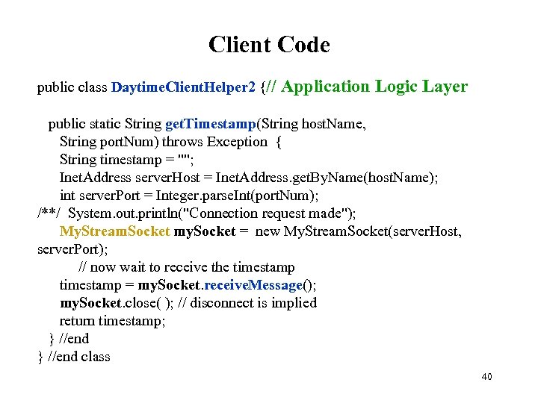The height and width of the screenshot is (403, 538).
Task: Click the 'mySocket.close( );' statement
Action: pos(117,303)
